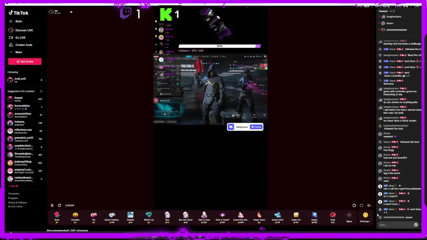
Task: Open Go LIVE in sidebar
Action: (17, 38)
